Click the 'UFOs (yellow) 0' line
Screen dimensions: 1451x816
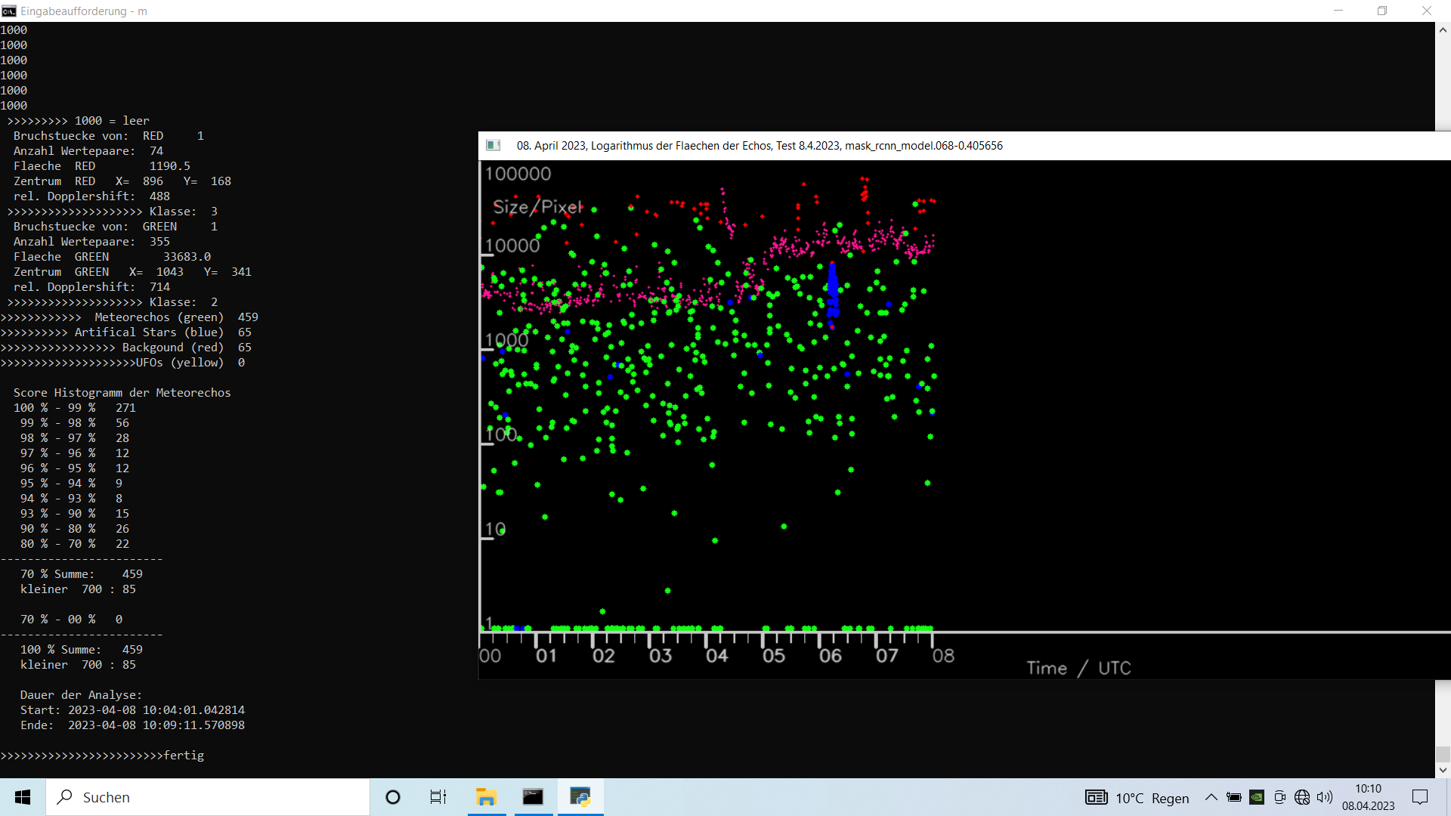pos(122,363)
